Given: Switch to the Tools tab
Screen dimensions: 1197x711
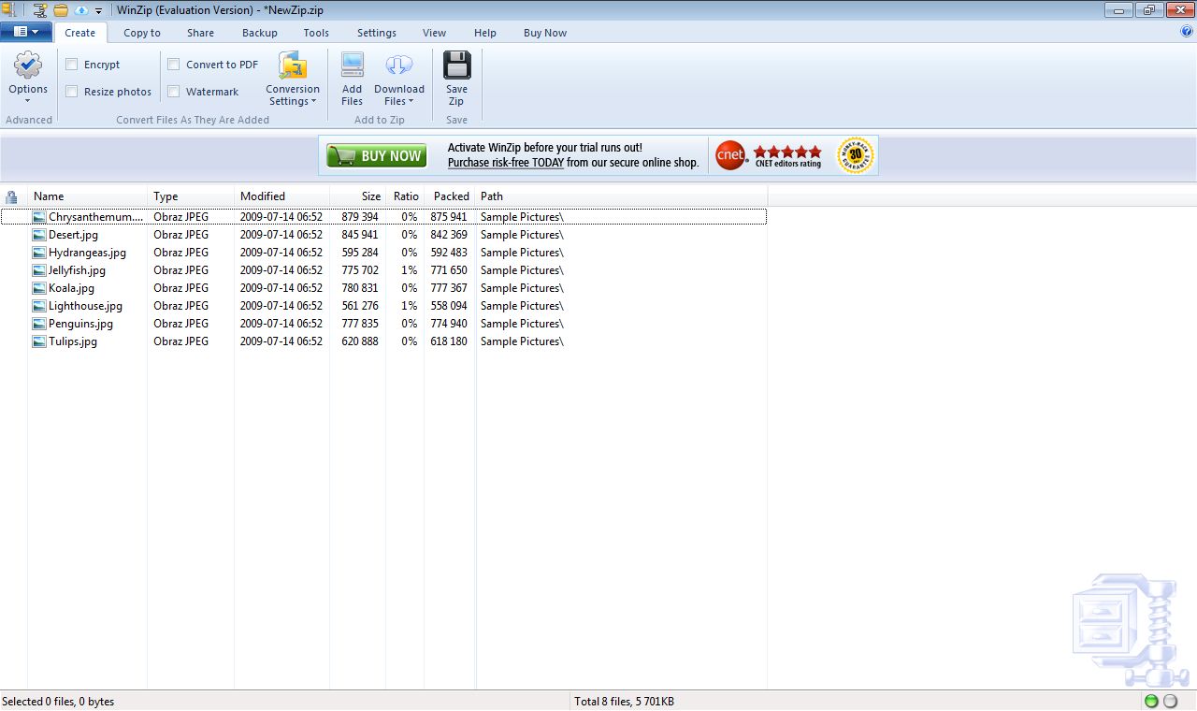Looking at the screenshot, I should coord(316,33).
